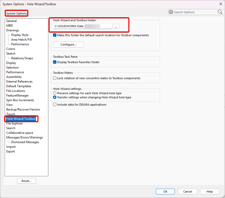225x198 pixels.
Task: Click the browse (...) button for Toolbox folder
Action: pyautogui.click(x=116, y=26)
